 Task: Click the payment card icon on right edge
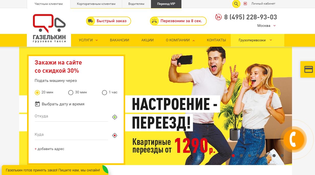(308, 69)
